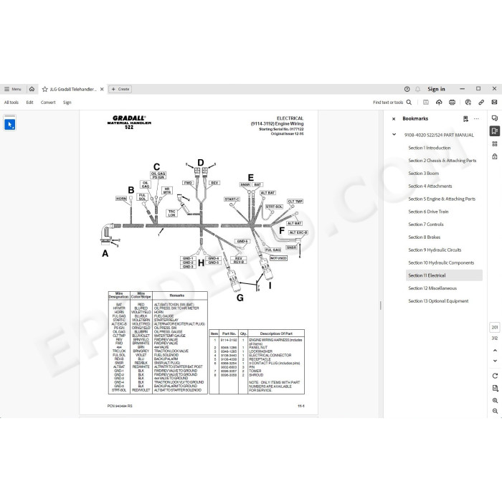This screenshot has height=502, width=502.
Task: Click the add bookmark icon
Action: [x=465, y=119]
